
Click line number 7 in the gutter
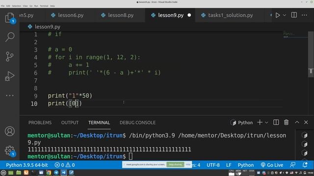pos(35,81)
